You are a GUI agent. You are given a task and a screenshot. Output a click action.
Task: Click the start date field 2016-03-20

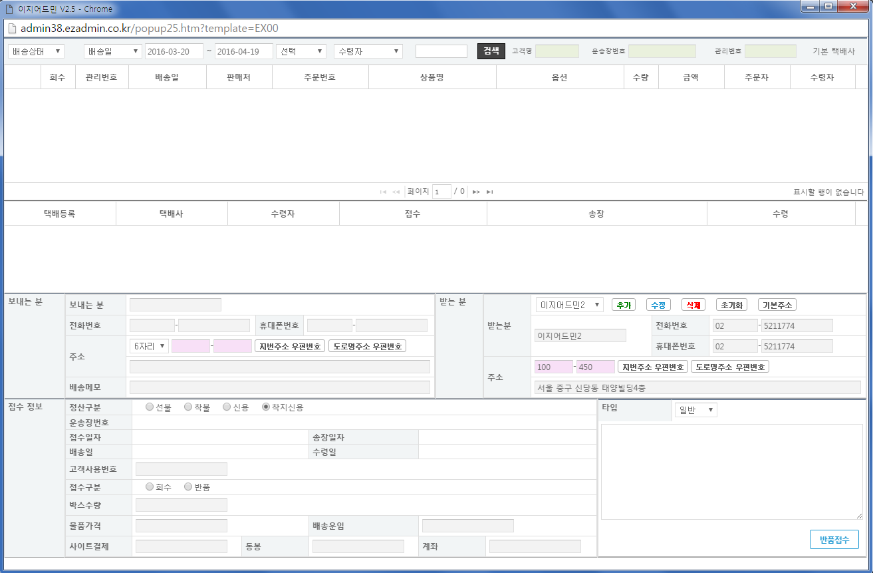174,51
